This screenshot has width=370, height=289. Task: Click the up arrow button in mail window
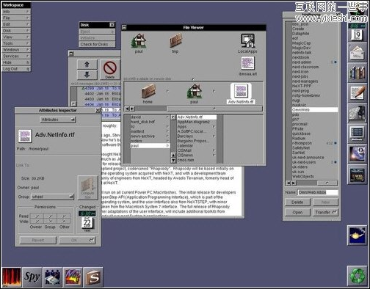pos(87,65)
